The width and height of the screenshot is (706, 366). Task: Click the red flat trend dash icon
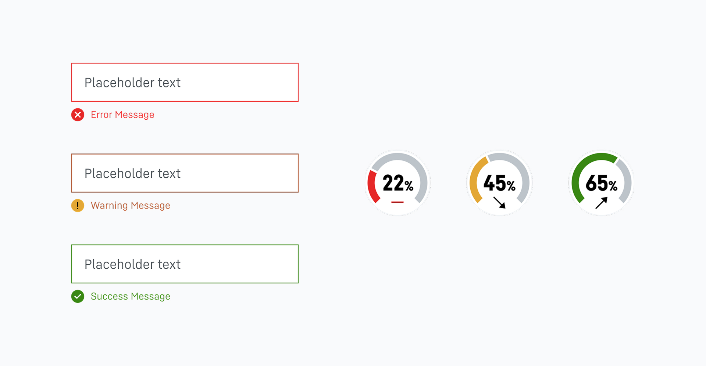(397, 202)
